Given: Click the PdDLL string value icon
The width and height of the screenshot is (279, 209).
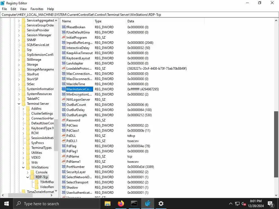Looking at the screenshot, I should pos(64,136).
